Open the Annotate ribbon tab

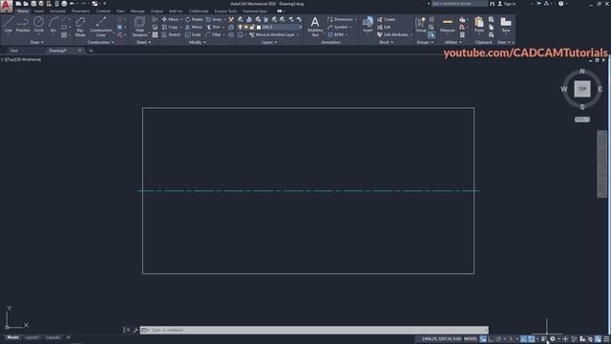tap(57, 11)
